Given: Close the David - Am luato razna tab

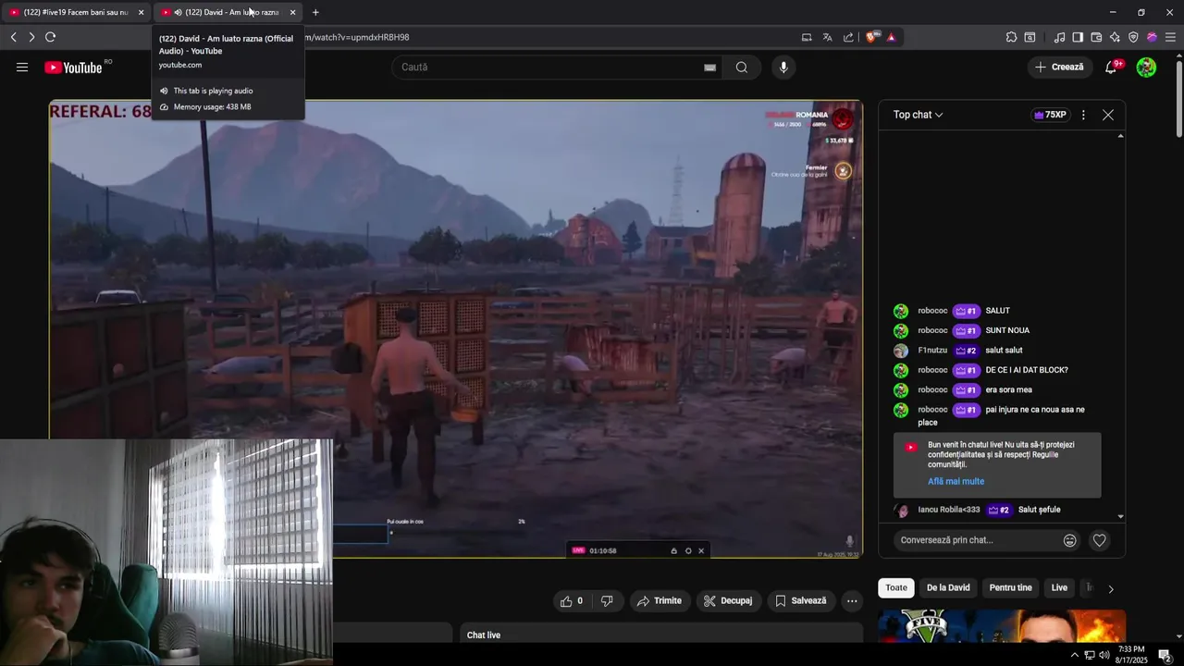Looking at the screenshot, I should pyautogui.click(x=292, y=12).
